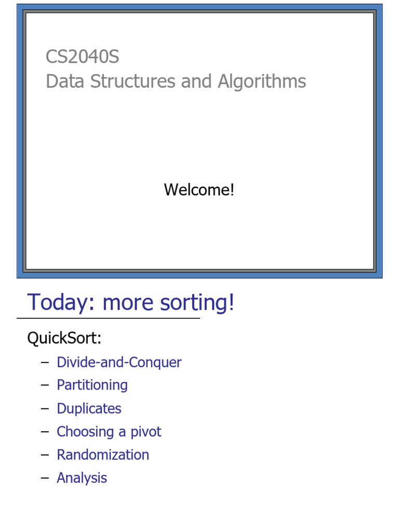The height and width of the screenshot is (532, 399).
Task: Click the dash bullet before Divide-and-Conquer
Action: click(45, 362)
